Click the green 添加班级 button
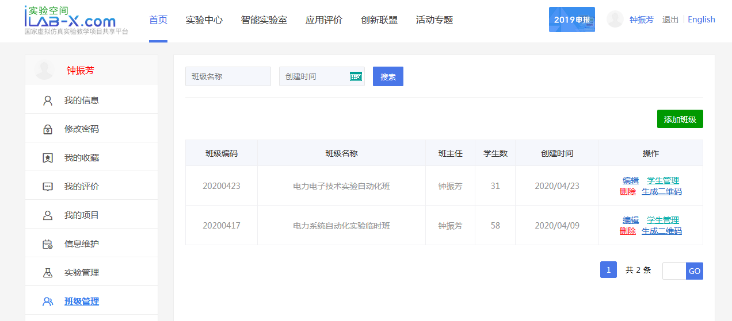This screenshot has height=321, width=732. [680, 119]
